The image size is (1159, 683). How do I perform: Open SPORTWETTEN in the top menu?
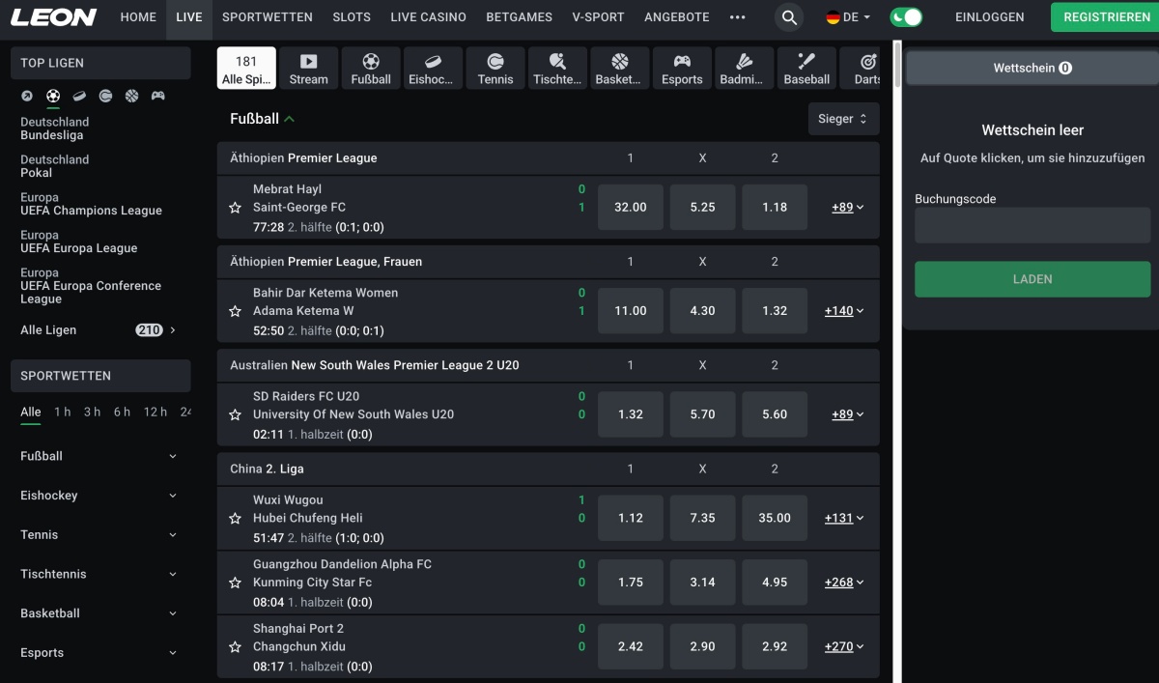coord(268,17)
